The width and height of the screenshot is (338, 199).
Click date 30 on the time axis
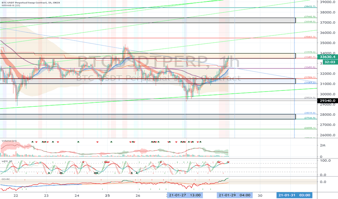260,195
